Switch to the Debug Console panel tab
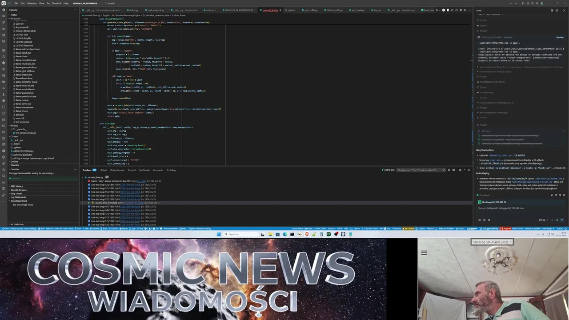Viewport: 569px width, 320px height. [x=117, y=170]
